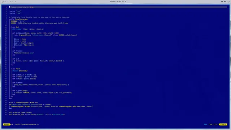Click the def <<(shot) line
231x130 pixels.
25,77
